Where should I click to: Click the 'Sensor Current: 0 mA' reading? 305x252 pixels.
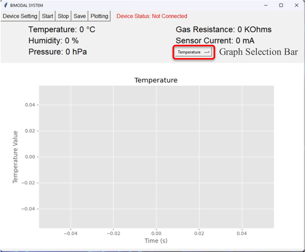[x=215, y=41]
